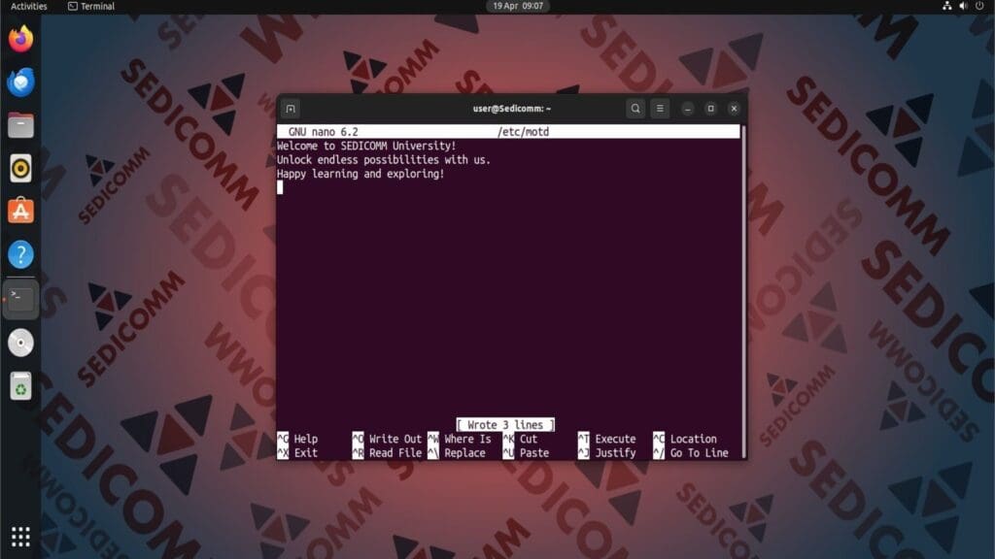Launch Rhythmbox music player
The image size is (995, 559).
pos(19,168)
